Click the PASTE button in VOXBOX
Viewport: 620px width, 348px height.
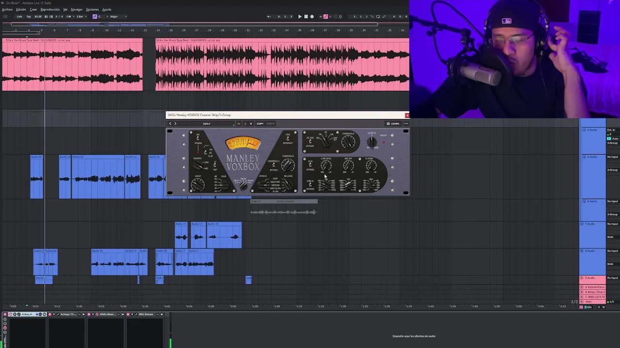[270, 124]
